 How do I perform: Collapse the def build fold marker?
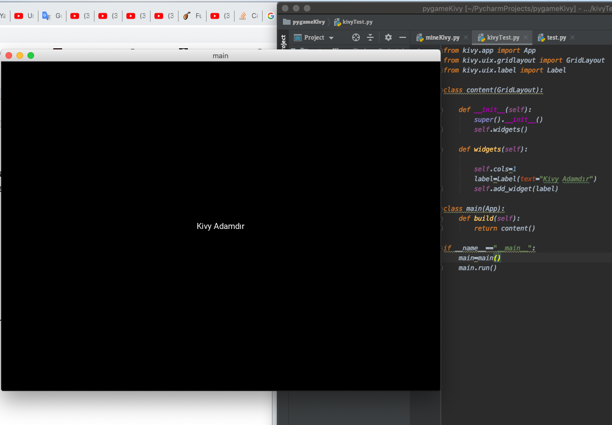(x=442, y=219)
